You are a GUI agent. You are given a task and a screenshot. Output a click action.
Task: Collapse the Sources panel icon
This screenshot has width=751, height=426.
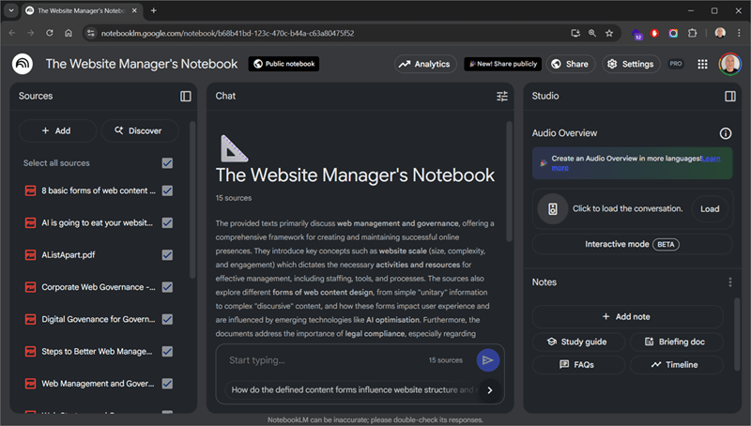click(x=185, y=97)
